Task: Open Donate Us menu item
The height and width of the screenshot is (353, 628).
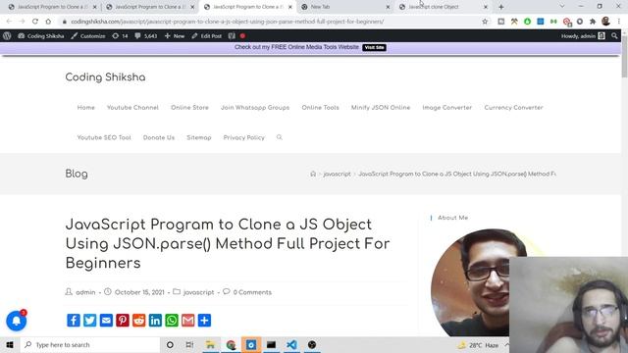Action: coord(159,137)
